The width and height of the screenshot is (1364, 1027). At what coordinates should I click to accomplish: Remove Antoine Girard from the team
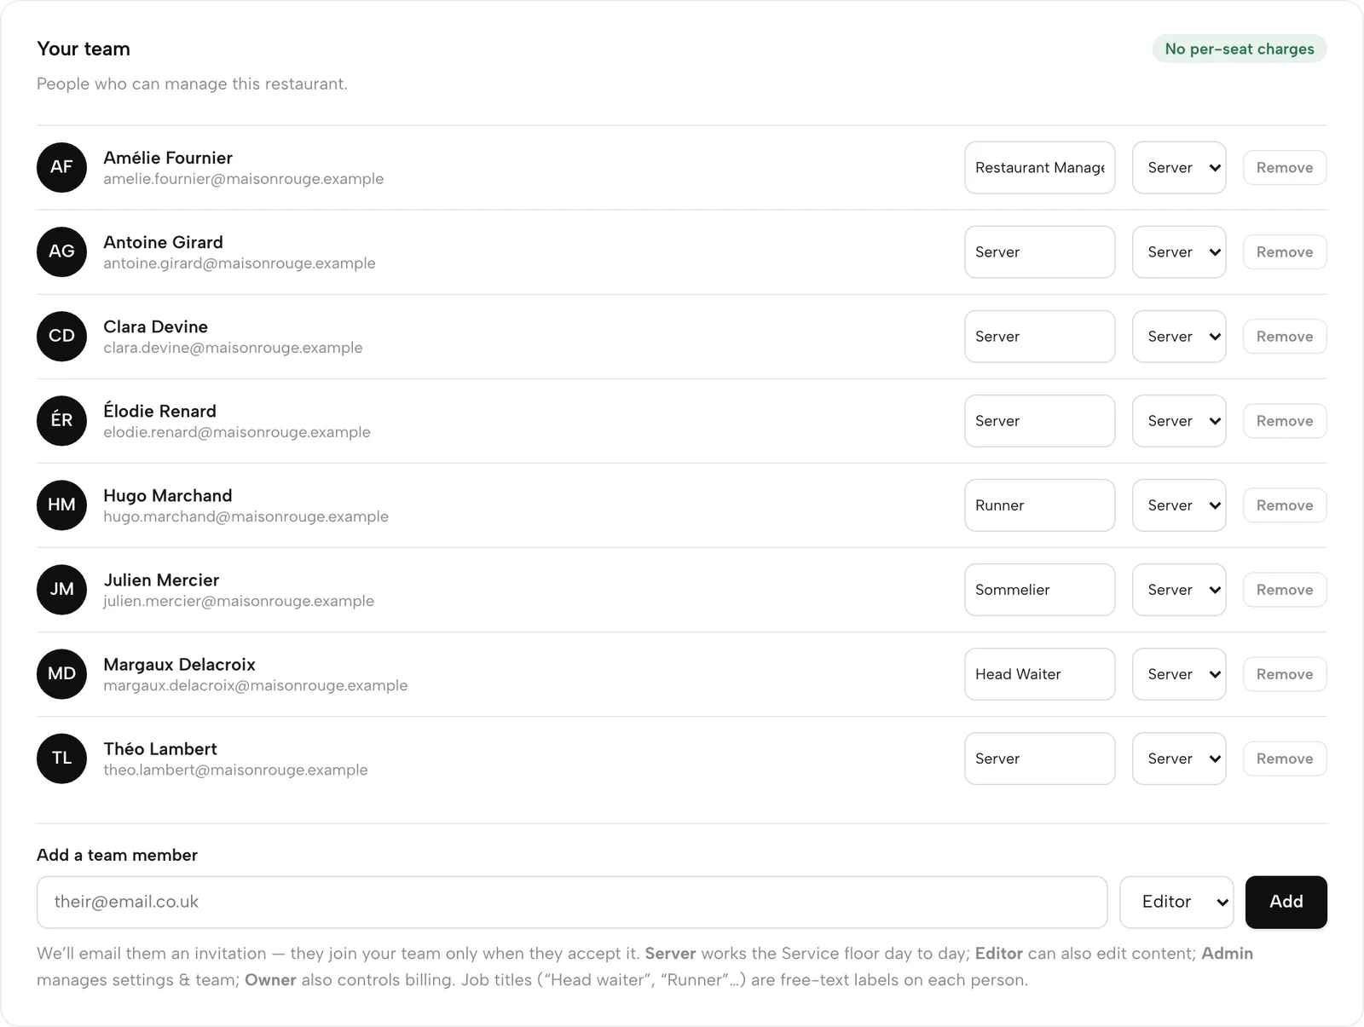[1285, 251]
